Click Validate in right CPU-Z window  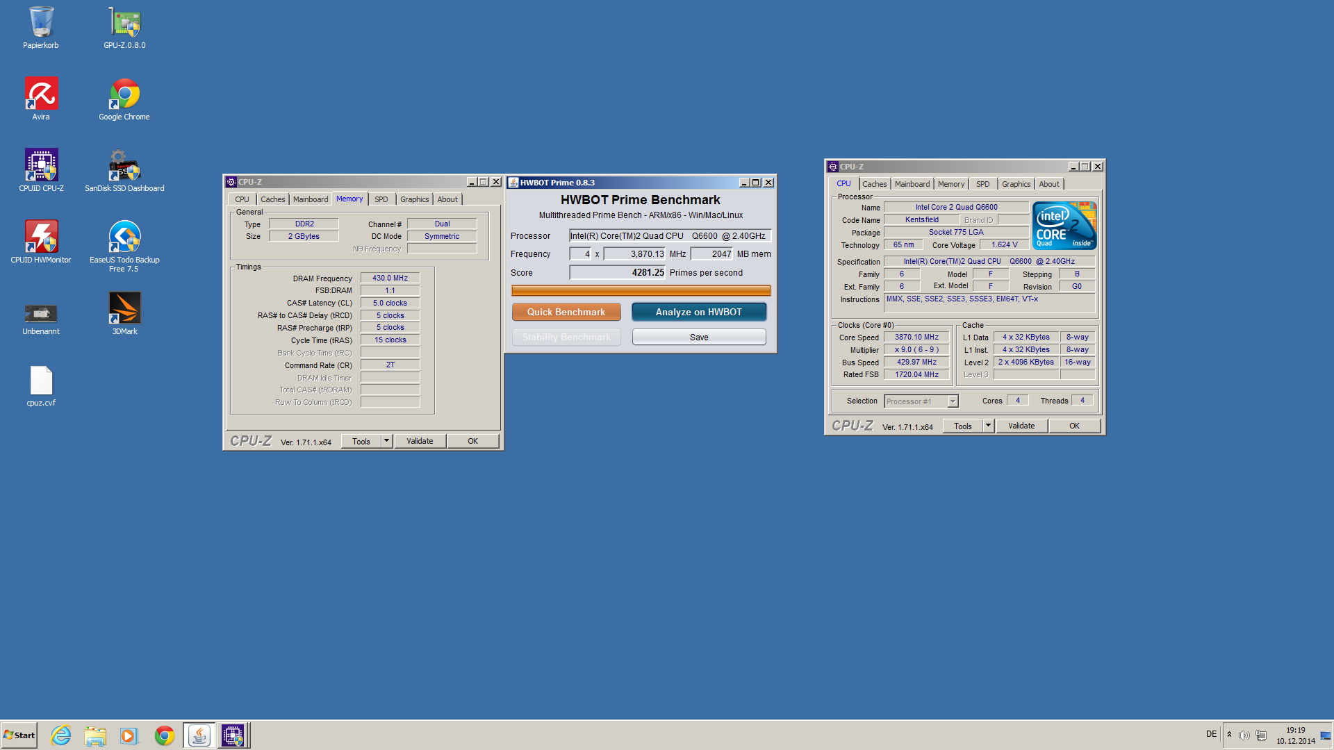click(1021, 426)
